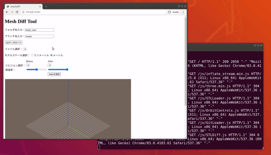Click the terminal cursor prompt
This screenshot has width=271, height=155.
(99, 147)
